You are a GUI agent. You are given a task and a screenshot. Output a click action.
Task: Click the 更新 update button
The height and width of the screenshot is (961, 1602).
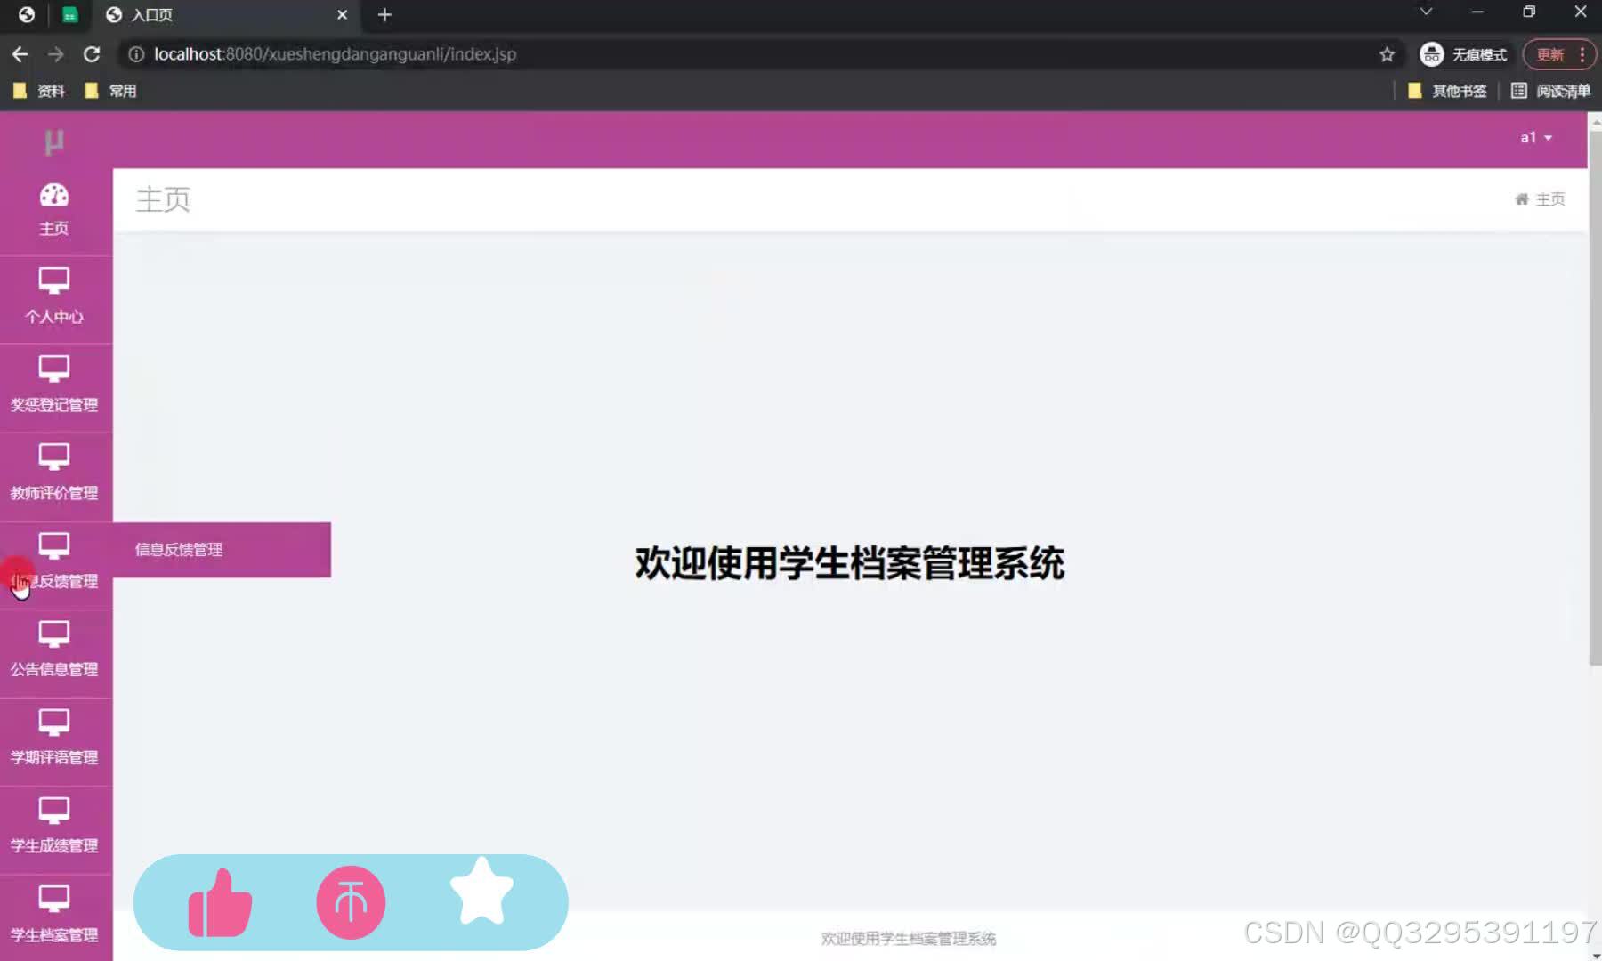click(1549, 54)
